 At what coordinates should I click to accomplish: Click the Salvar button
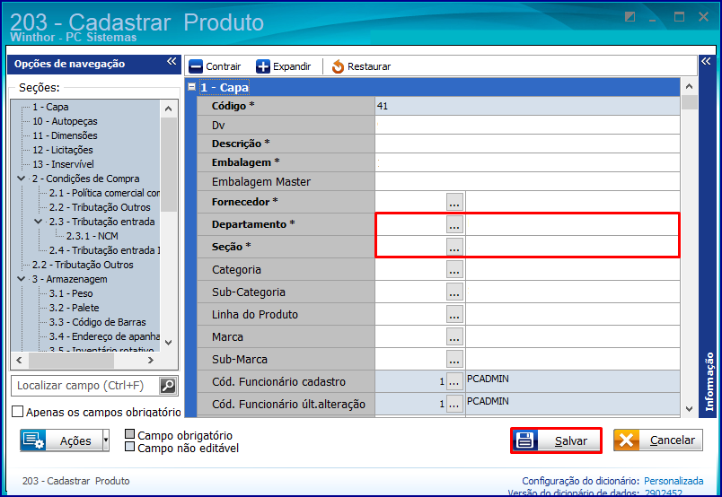(556, 440)
